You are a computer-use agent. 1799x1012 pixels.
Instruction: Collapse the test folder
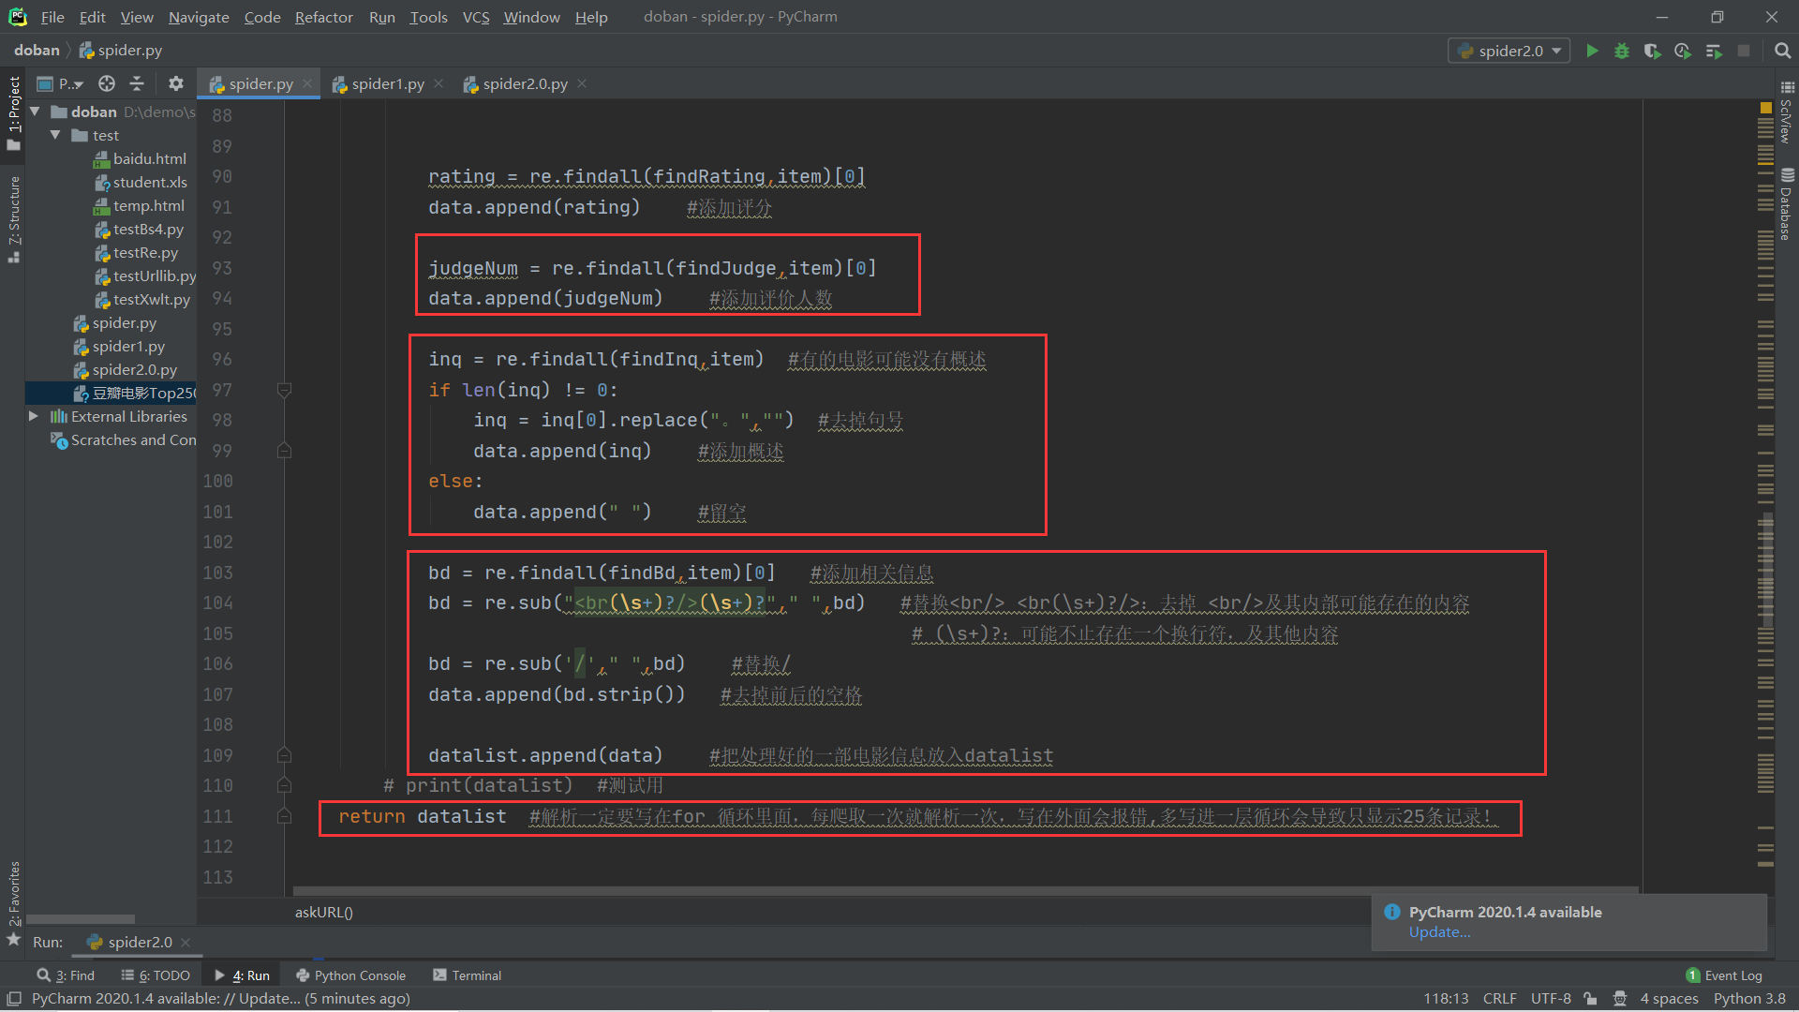pyautogui.click(x=55, y=135)
